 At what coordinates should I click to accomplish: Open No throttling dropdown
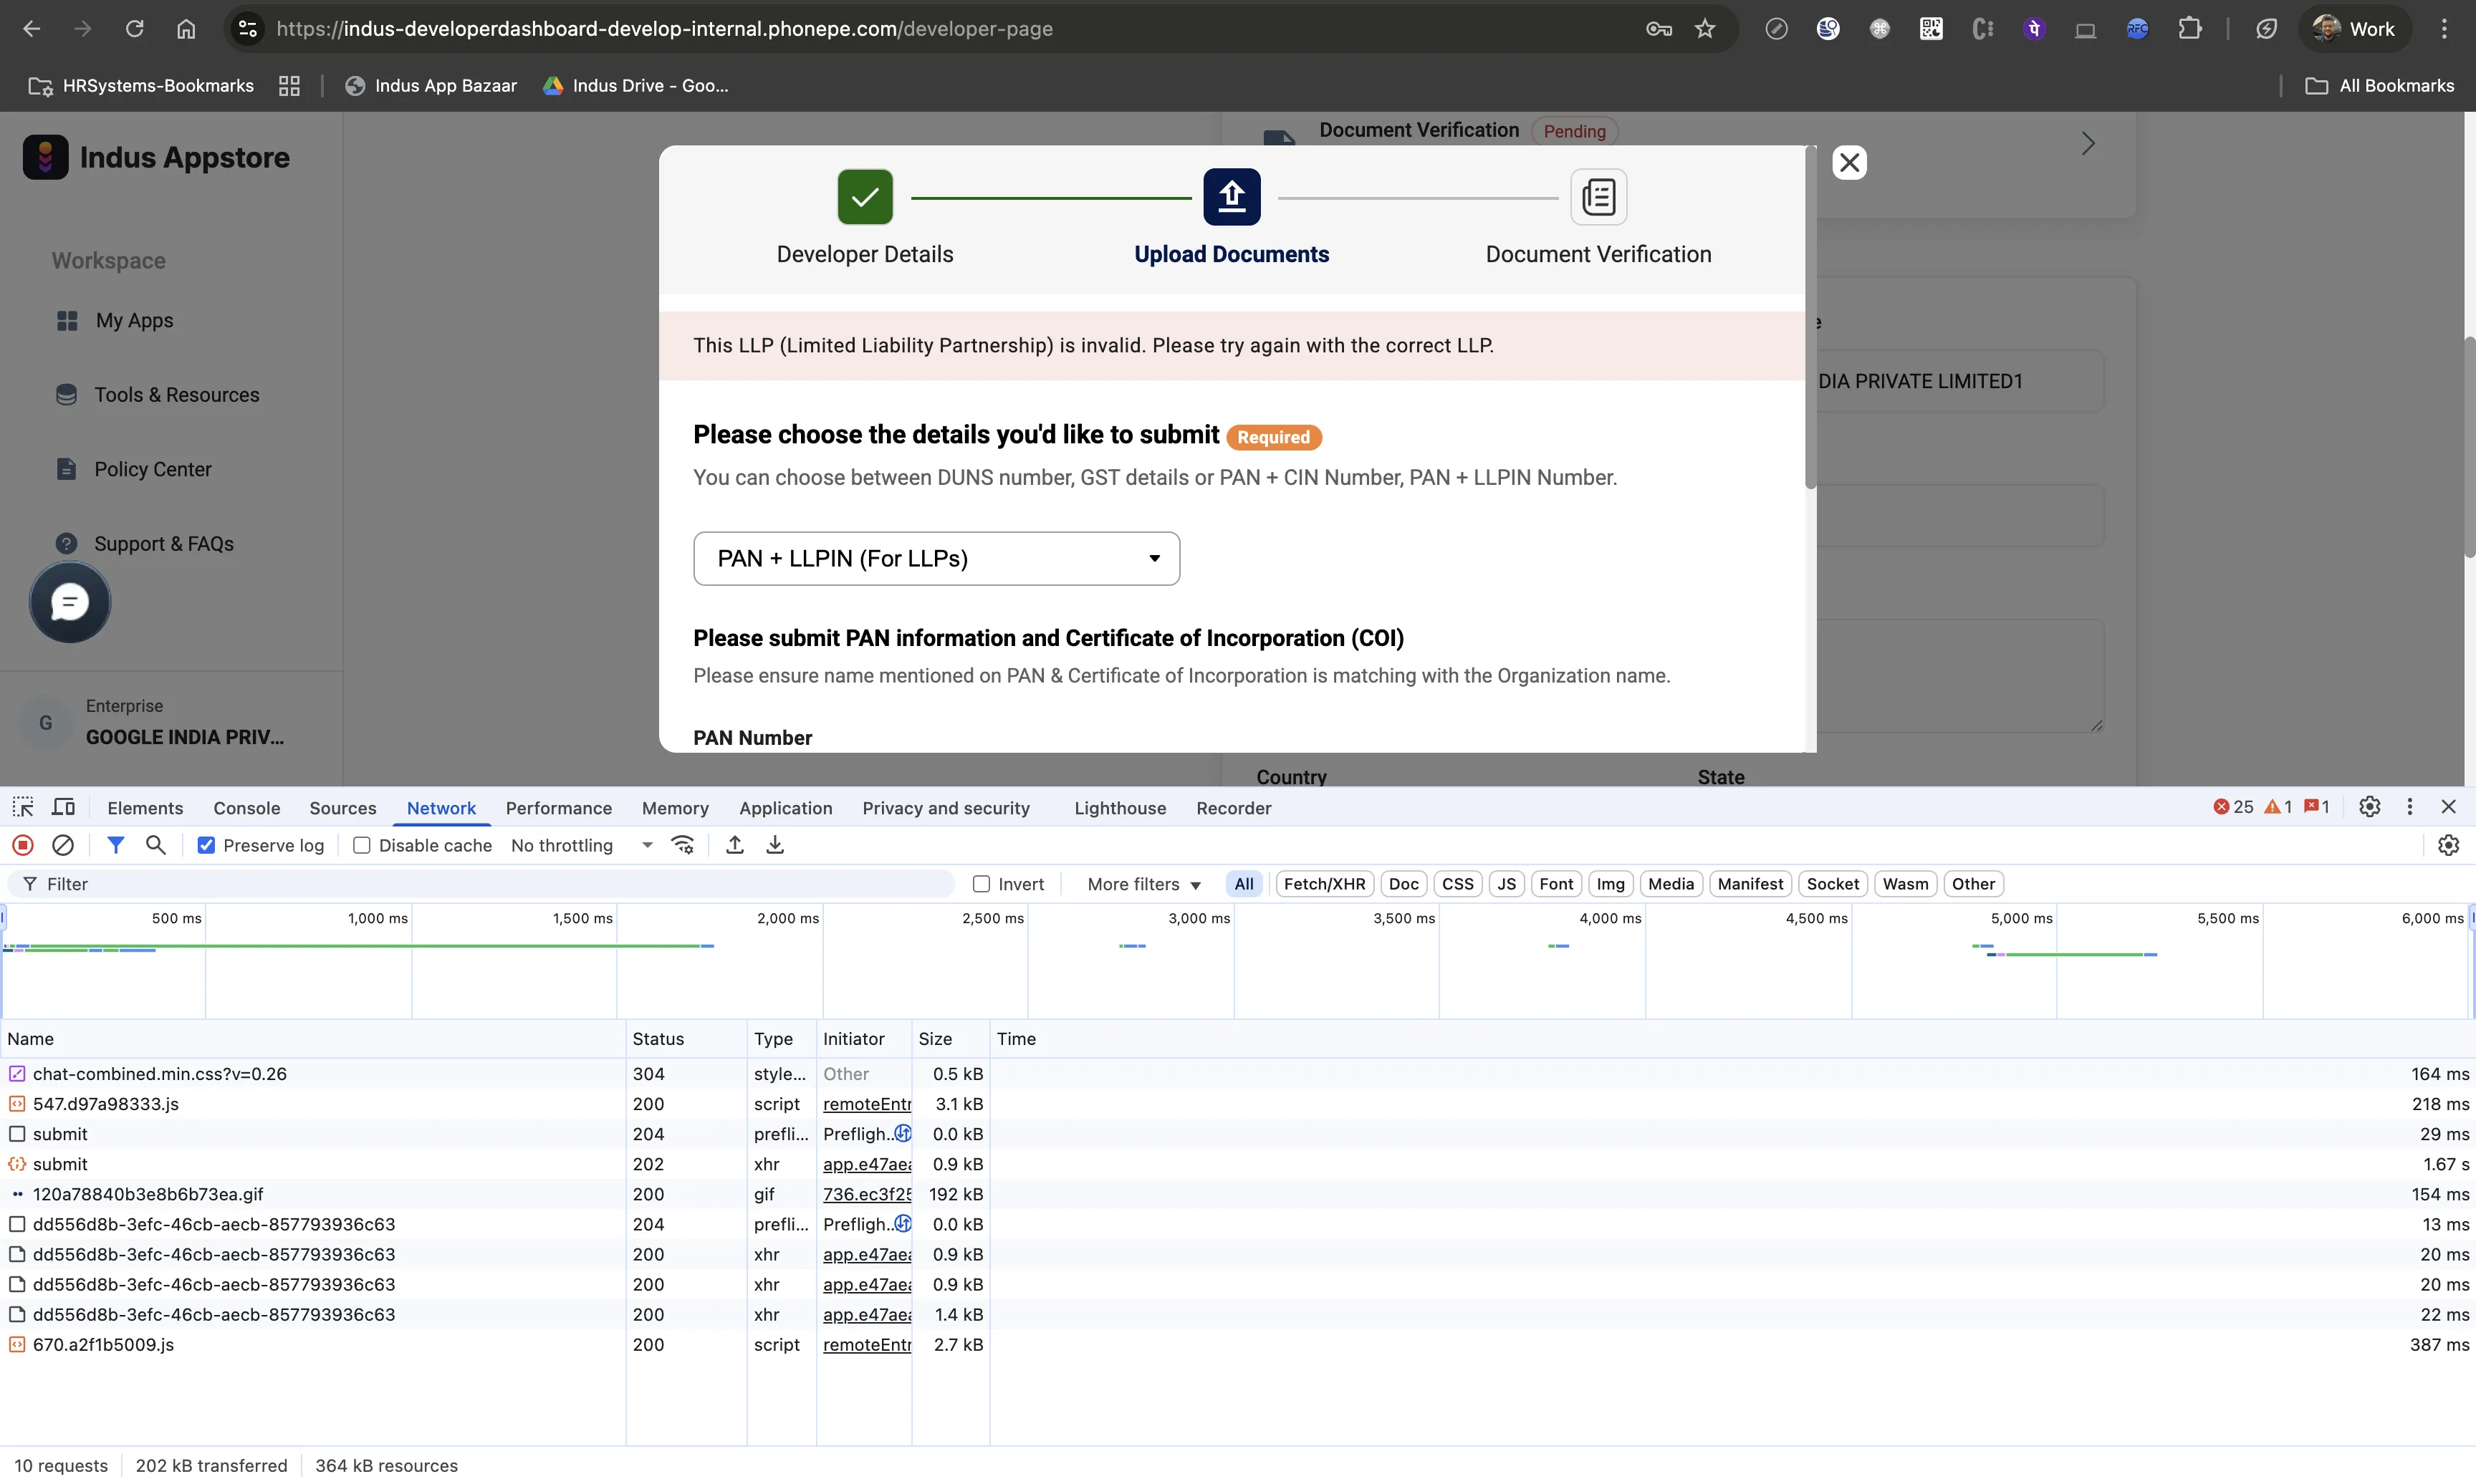pos(581,845)
